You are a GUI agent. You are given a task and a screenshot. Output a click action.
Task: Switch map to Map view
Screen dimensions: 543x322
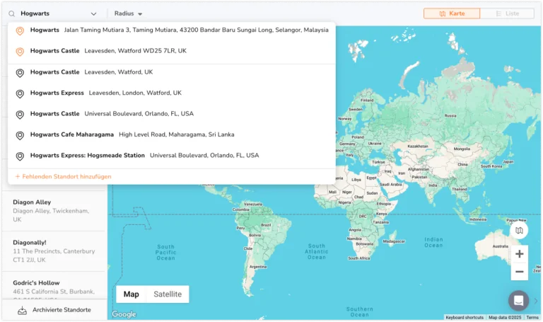coord(132,294)
